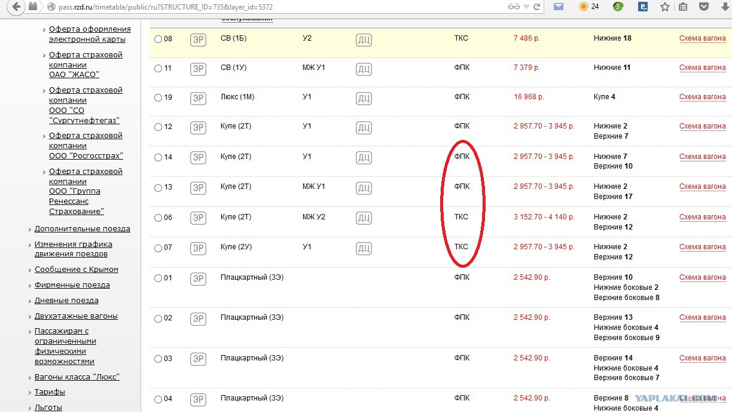Image resolution: width=732 pixels, height=416 pixels.
Task: Reload the page with the refresh icon
Action: (x=536, y=7)
